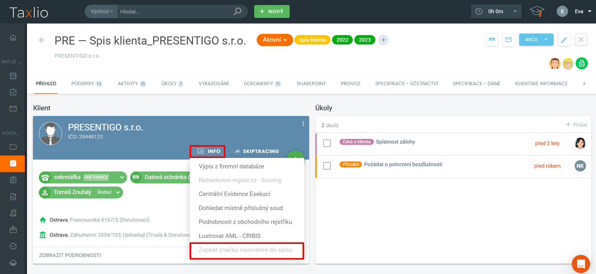
Task: Click the assignee avatar on Splatnost zálohy
Action: click(x=580, y=143)
